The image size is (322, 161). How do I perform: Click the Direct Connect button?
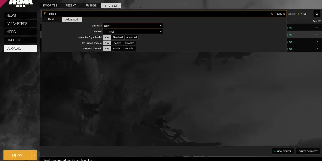click(x=308, y=151)
